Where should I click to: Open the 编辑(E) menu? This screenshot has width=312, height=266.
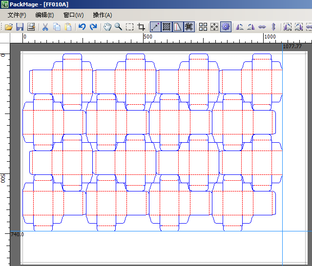tap(44, 15)
